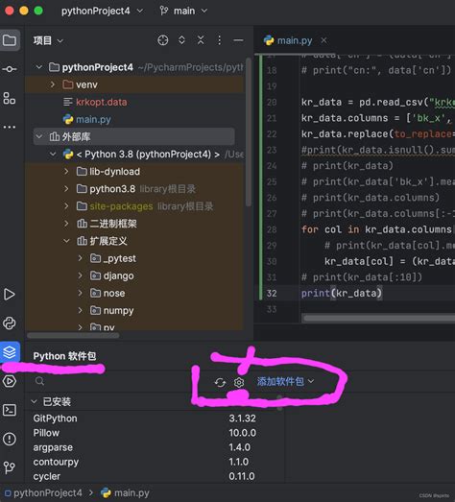Expand the nose folder
This screenshot has height=502, width=455.
[x=80, y=293]
